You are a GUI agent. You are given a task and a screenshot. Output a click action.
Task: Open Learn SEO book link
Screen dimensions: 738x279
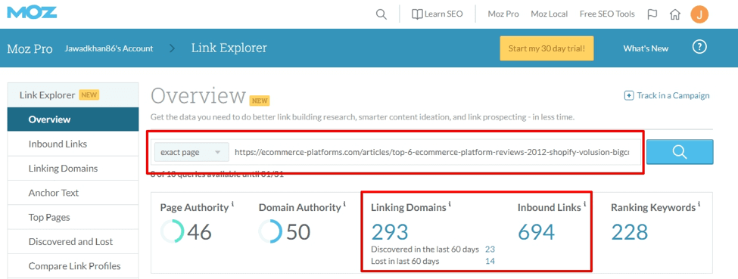point(437,14)
